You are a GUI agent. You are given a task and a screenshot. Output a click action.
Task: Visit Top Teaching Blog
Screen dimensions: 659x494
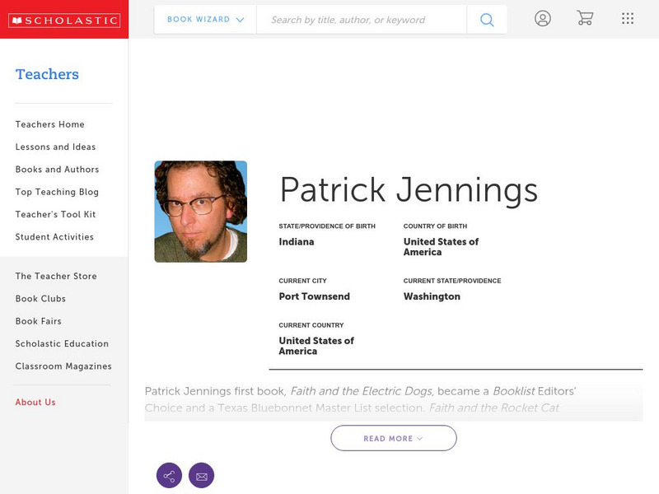click(57, 192)
